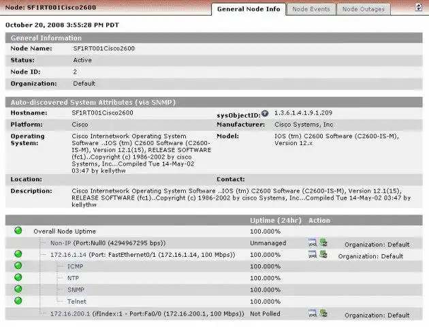Click the green status dot for ICMP
The image size is (429, 327).
click(18, 266)
